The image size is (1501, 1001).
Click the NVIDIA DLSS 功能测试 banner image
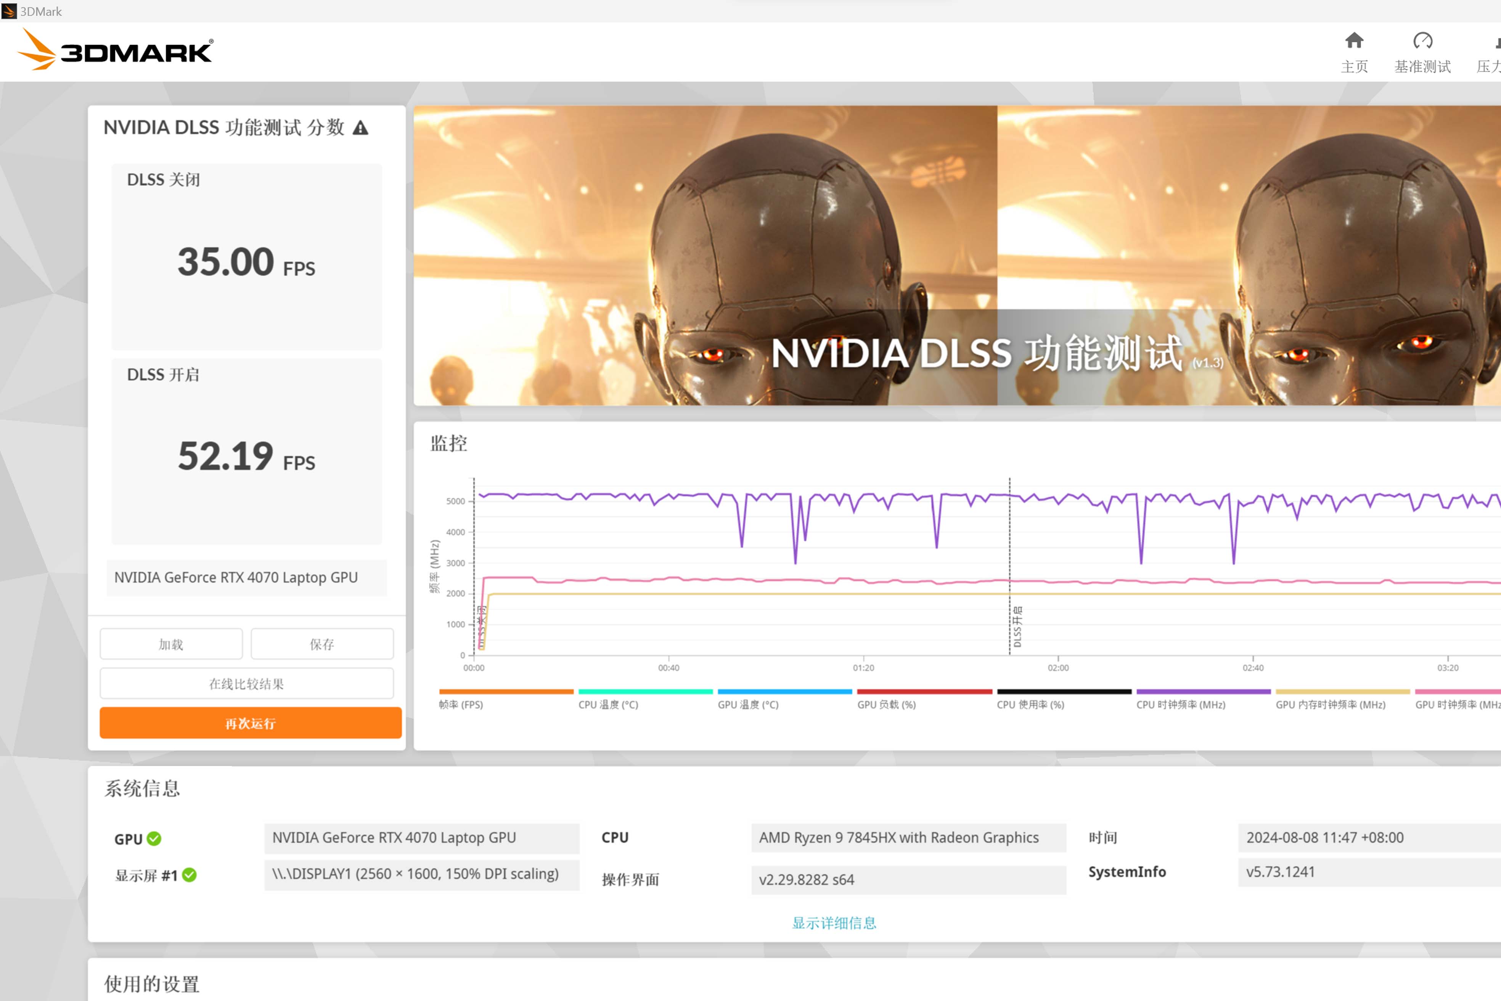957,255
